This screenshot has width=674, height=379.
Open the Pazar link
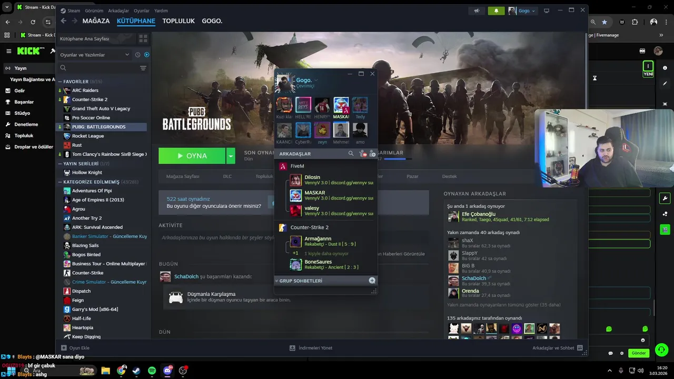(x=412, y=176)
